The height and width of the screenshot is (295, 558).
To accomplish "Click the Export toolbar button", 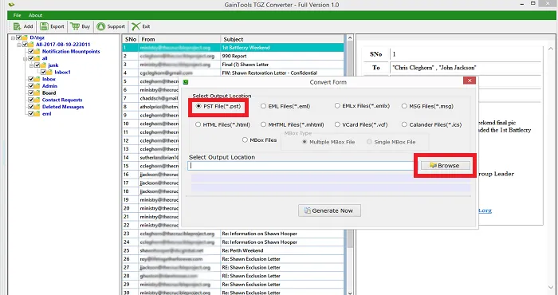I will pos(52,26).
